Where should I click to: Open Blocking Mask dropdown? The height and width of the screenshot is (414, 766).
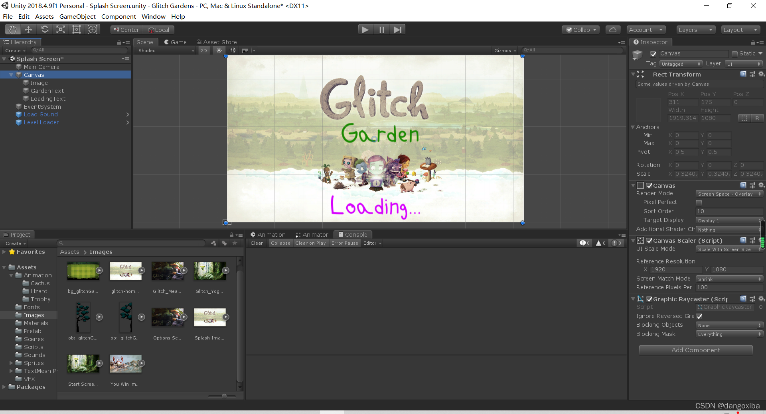pyautogui.click(x=729, y=334)
